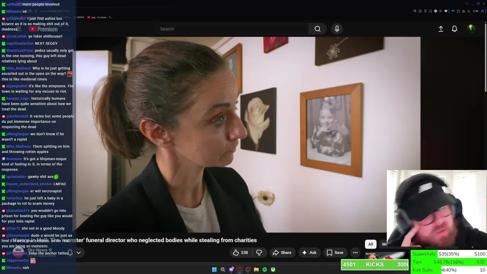Click the heart favorites toolbar icon

click(446, 11)
